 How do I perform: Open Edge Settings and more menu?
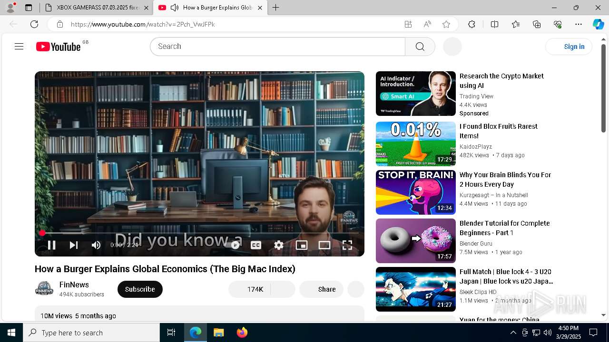579,24
